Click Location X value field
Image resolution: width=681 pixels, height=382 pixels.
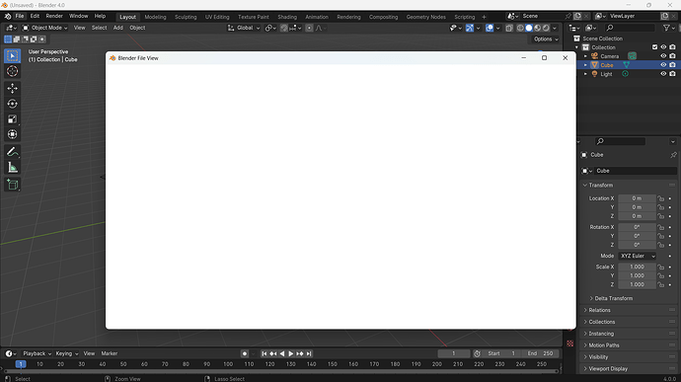(637, 198)
